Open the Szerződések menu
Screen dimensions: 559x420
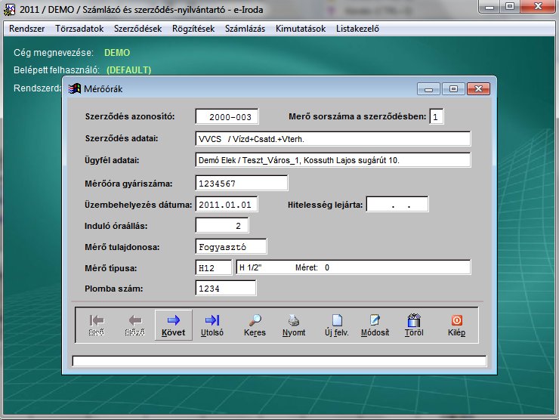click(137, 29)
